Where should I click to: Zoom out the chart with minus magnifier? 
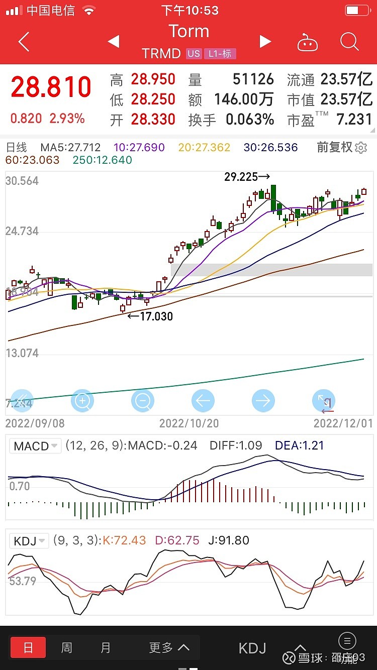[x=143, y=401]
